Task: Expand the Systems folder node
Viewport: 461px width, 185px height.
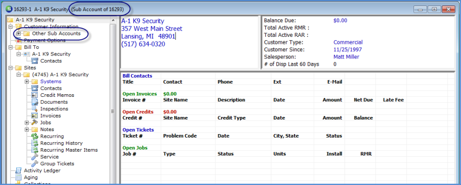Action: 27,81
